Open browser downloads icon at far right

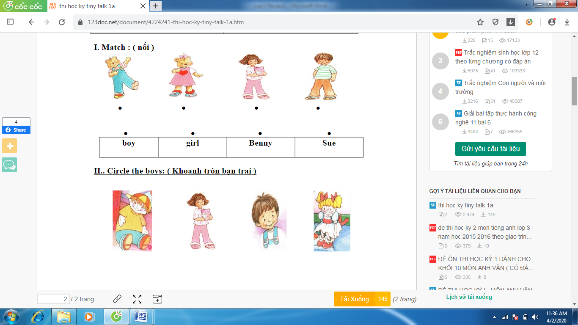(x=567, y=22)
